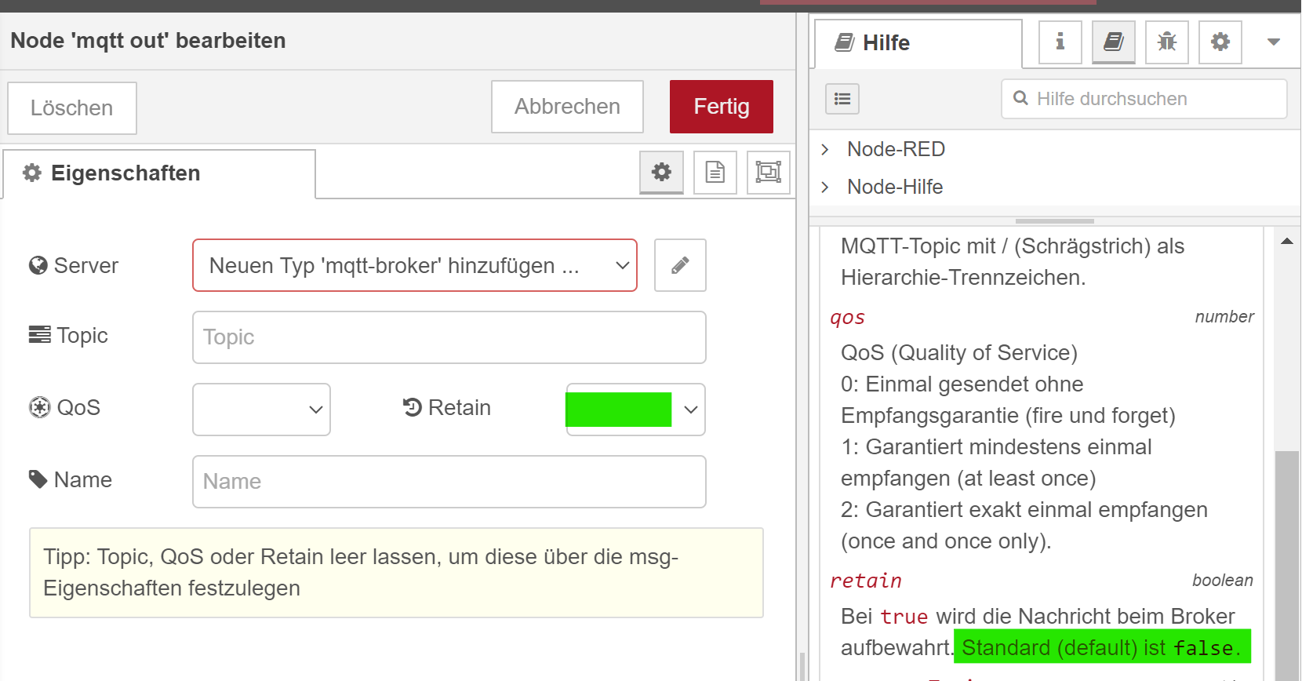Open the Retain dropdown
The height and width of the screenshot is (681, 1302).
(635, 409)
